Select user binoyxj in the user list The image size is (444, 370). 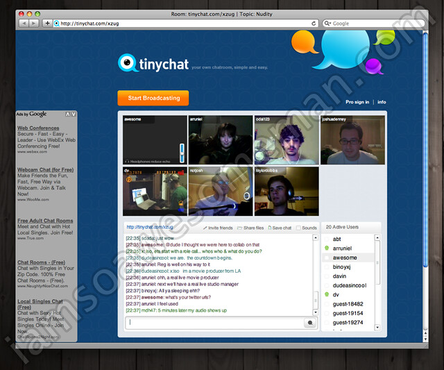(x=341, y=267)
